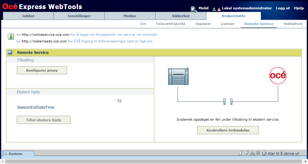The image size is (308, 164).
Task: Click the user profile icon in the header
Action: (x=214, y=9)
